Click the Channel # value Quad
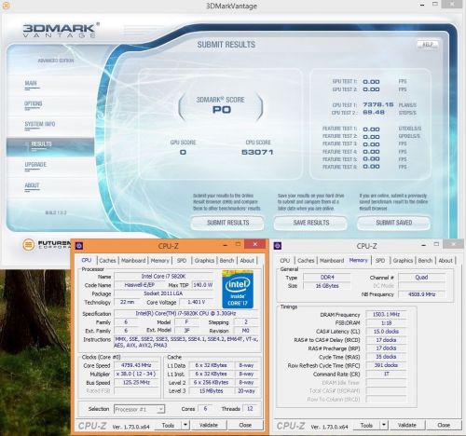 click(421, 277)
